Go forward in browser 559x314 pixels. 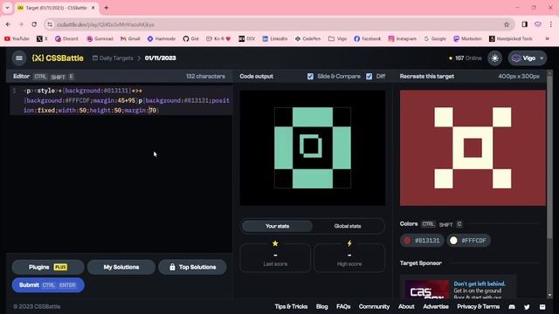point(21,24)
